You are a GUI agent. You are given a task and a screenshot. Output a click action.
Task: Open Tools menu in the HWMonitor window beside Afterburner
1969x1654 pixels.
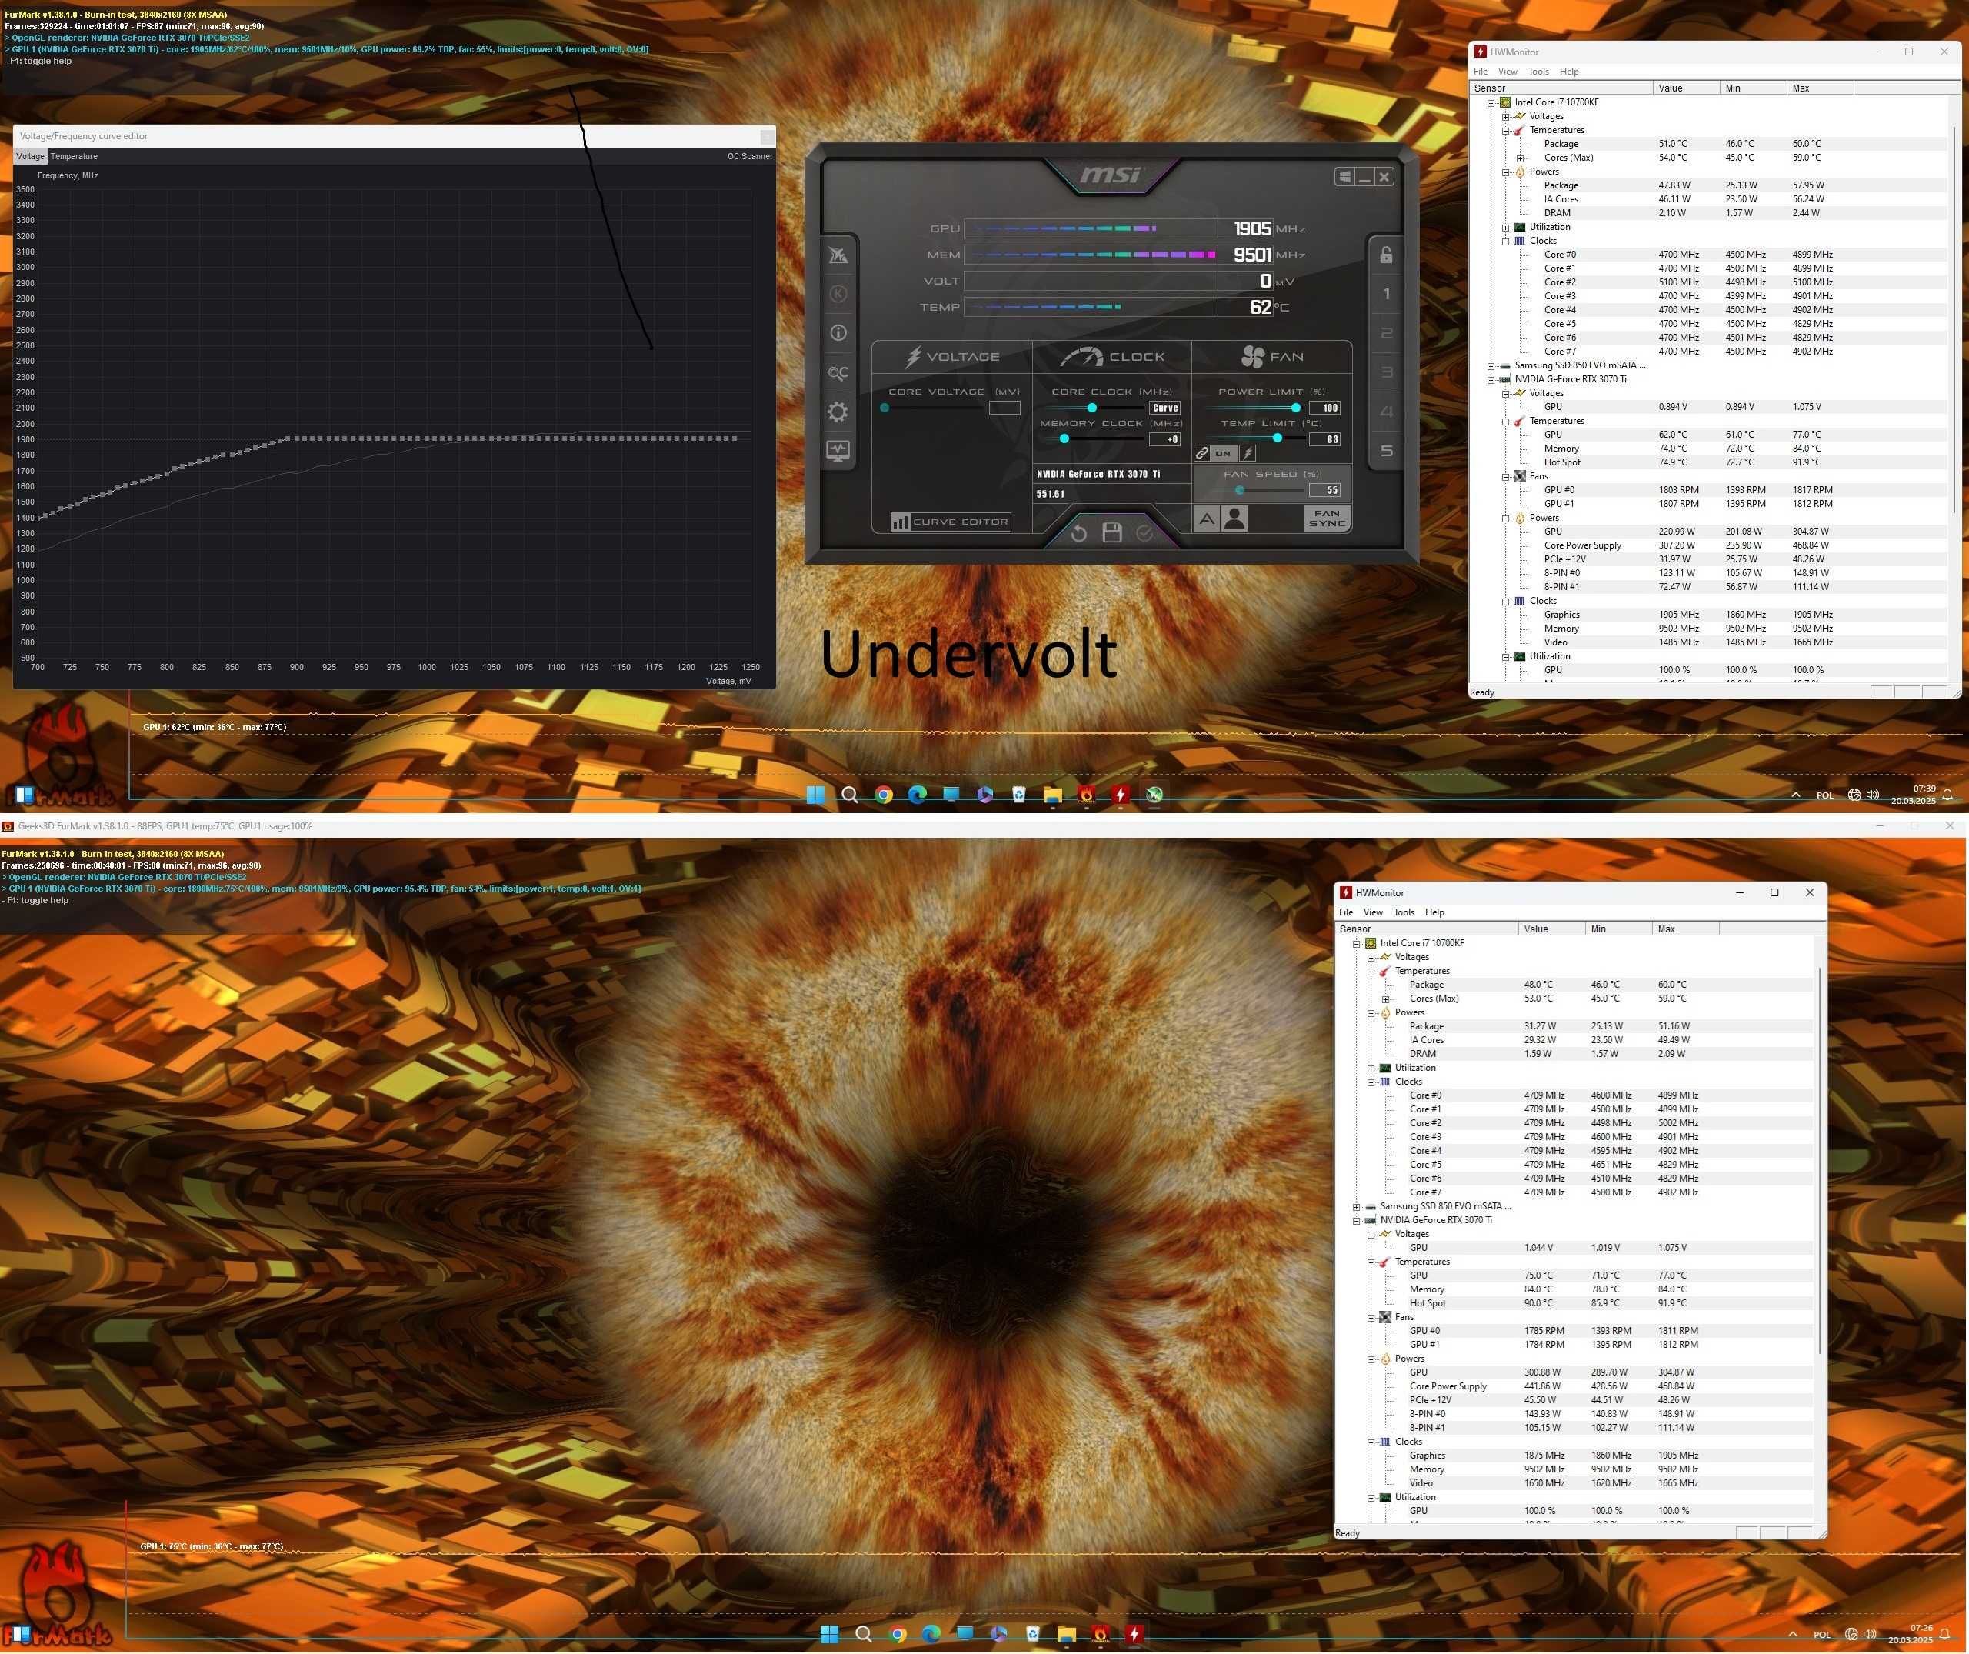point(1538,72)
